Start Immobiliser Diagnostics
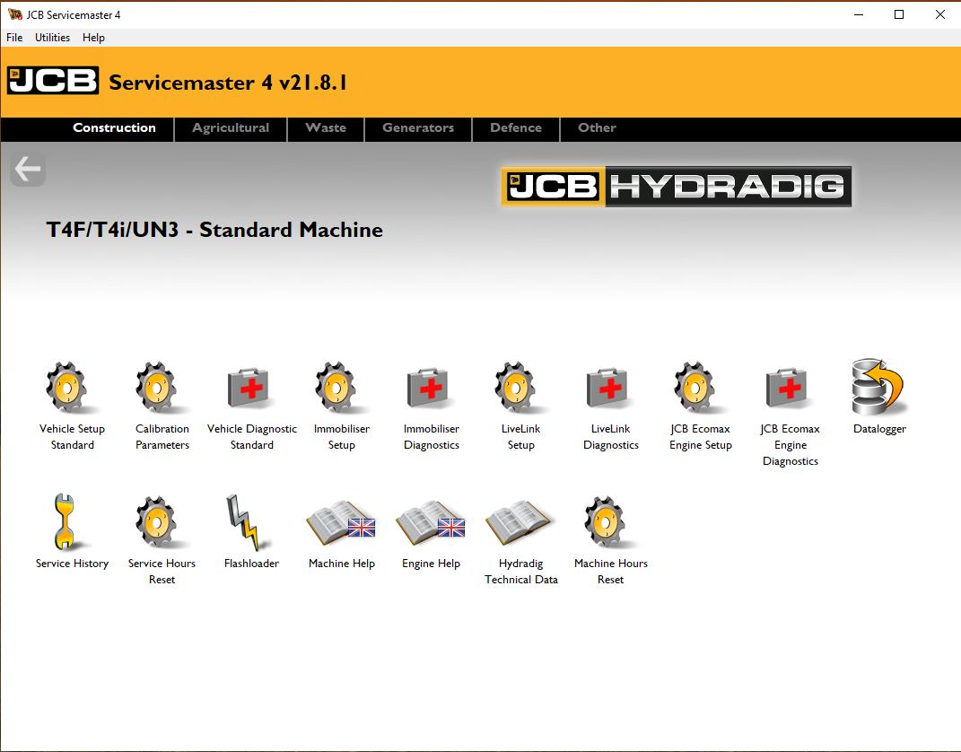Viewport: 961px width, 752px height. [431, 389]
